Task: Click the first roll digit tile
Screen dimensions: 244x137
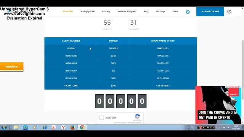Action: [x=99, y=101]
